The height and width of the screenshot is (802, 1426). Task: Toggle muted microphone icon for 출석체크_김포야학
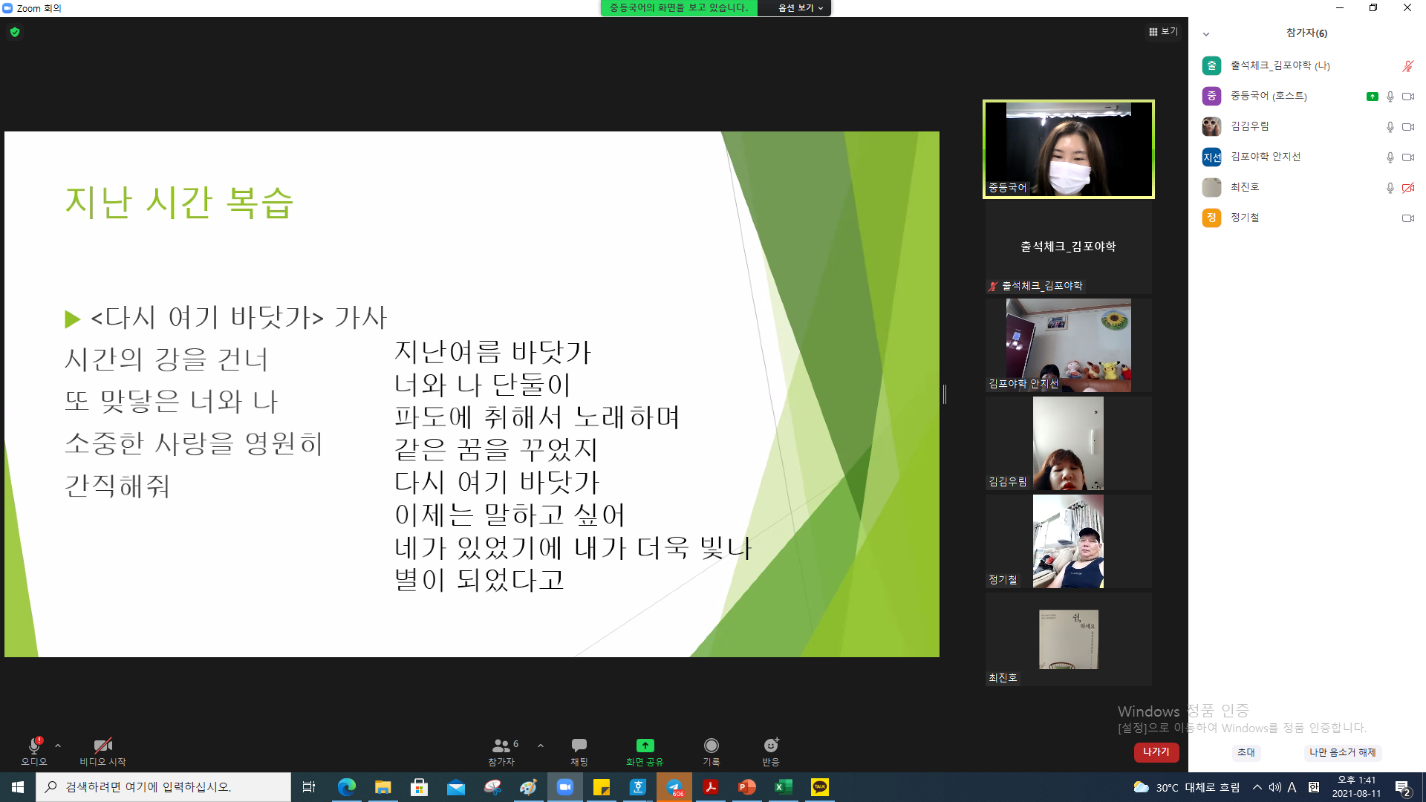pos(1407,66)
